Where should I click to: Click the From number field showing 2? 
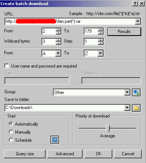pyautogui.click(x=49, y=31)
